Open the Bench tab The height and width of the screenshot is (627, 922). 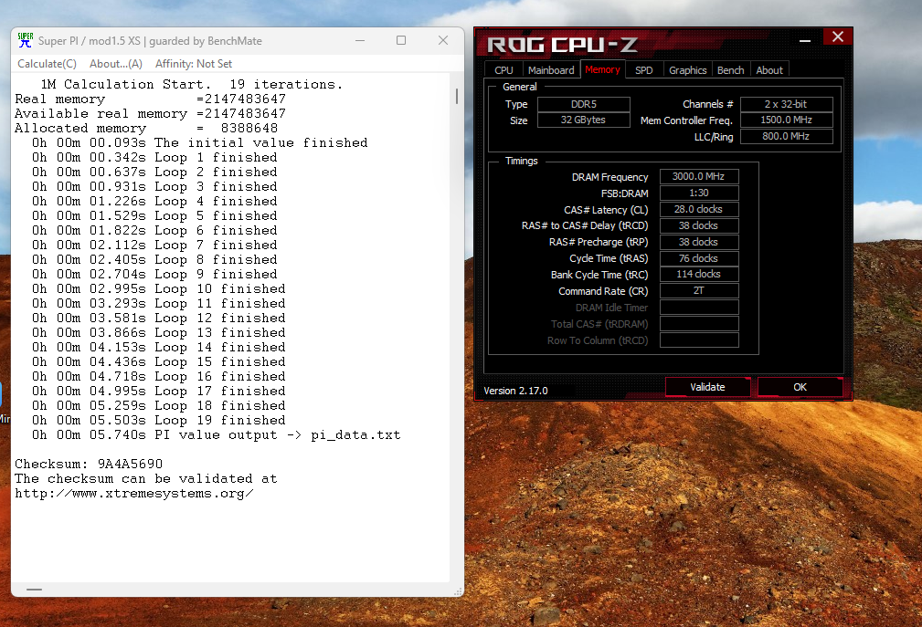(x=730, y=70)
